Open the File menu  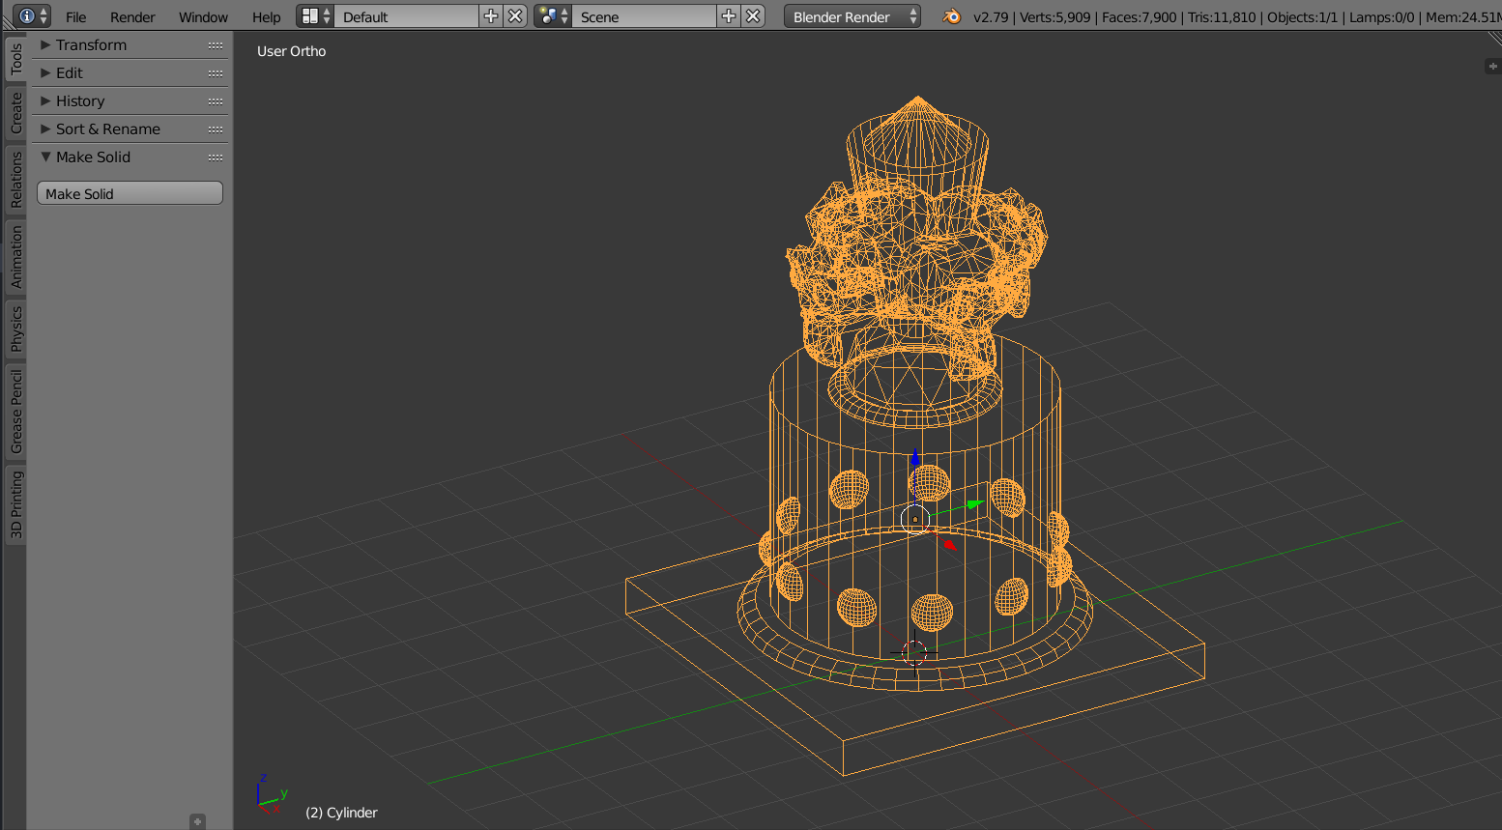click(76, 17)
